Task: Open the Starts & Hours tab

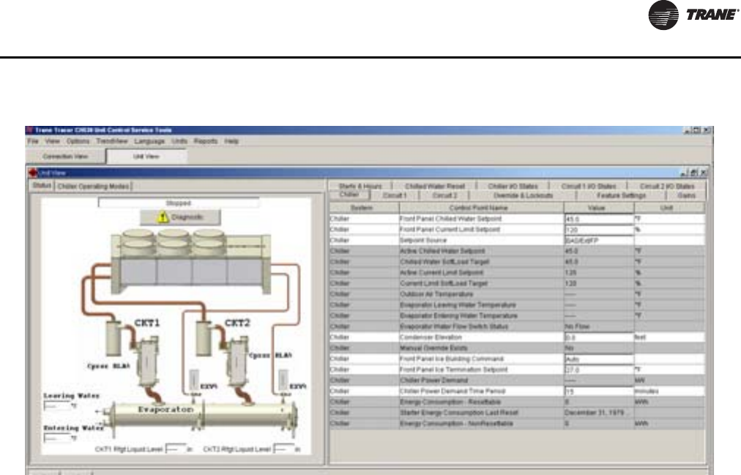Action: pyautogui.click(x=360, y=186)
